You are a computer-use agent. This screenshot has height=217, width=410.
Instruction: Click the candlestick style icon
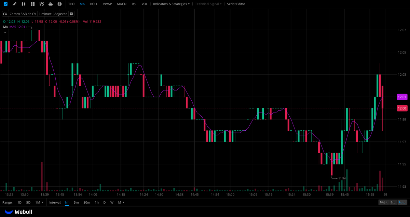(x=23, y=4)
